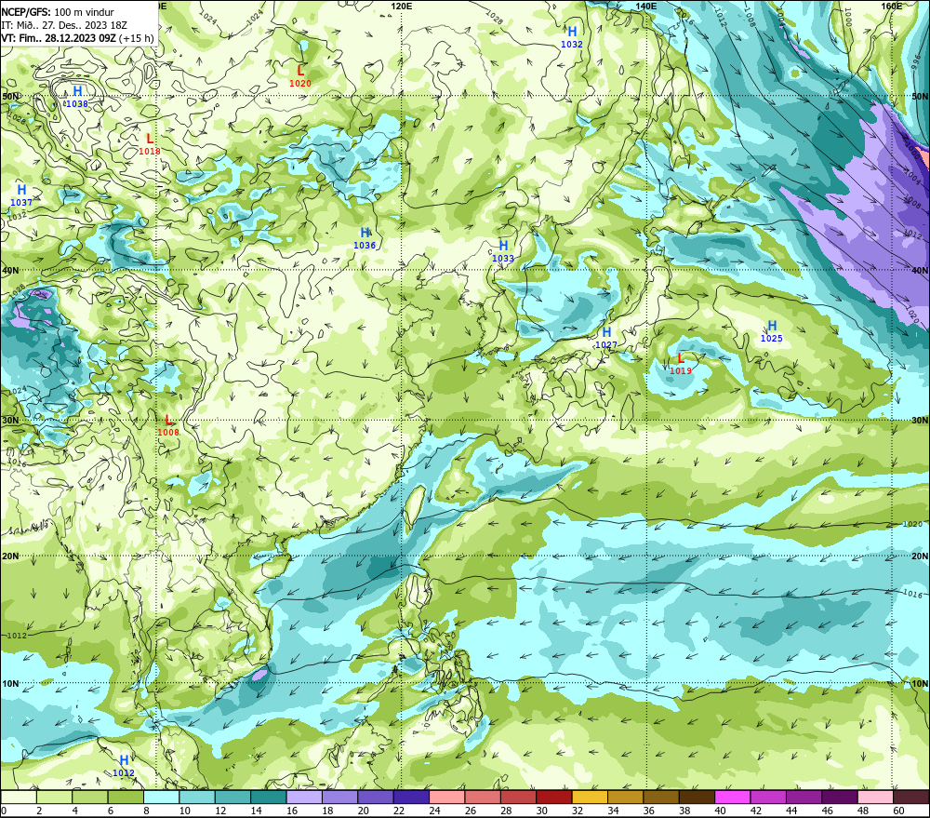Click the legend value label '32'
The height and width of the screenshot is (818, 930).
tap(578, 811)
